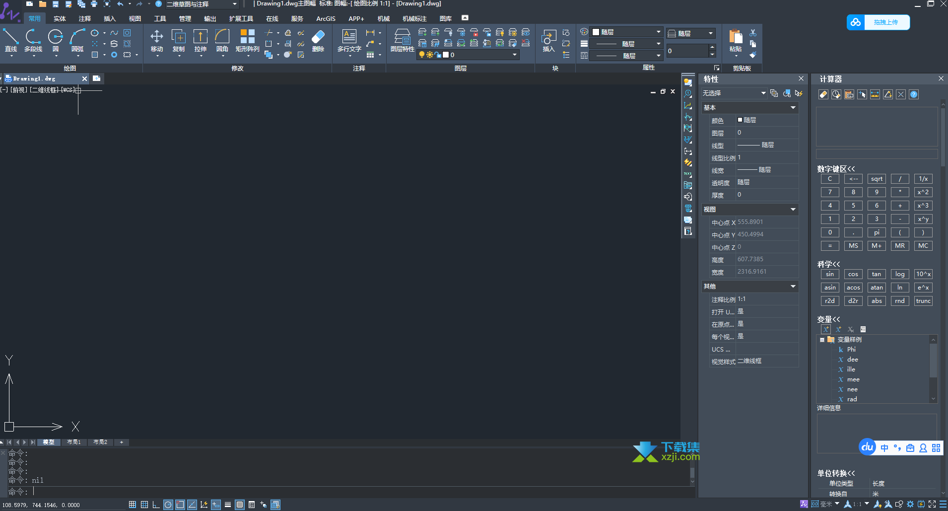The height and width of the screenshot is (511, 948).
Task: Open the 视图 ribbon tab
Action: click(x=135, y=19)
